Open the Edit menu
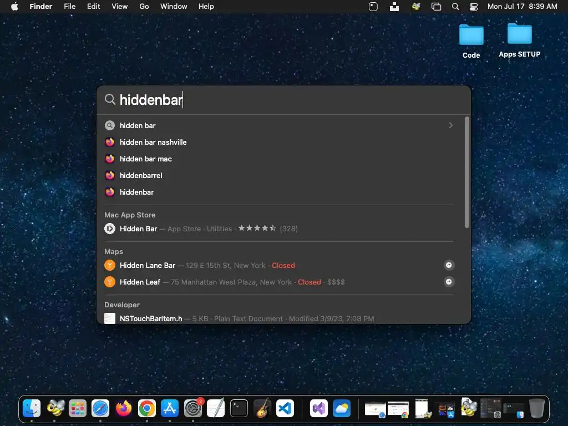 click(x=93, y=7)
